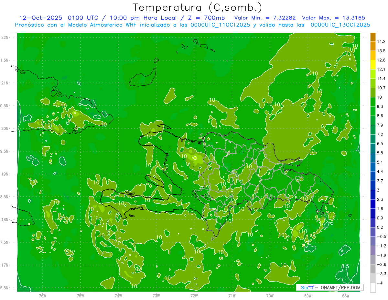
Task: Click "3.7" on the color scale
Action: pyautogui.click(x=380, y=181)
